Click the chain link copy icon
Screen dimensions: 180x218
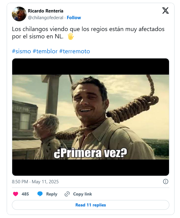click(x=67, y=194)
